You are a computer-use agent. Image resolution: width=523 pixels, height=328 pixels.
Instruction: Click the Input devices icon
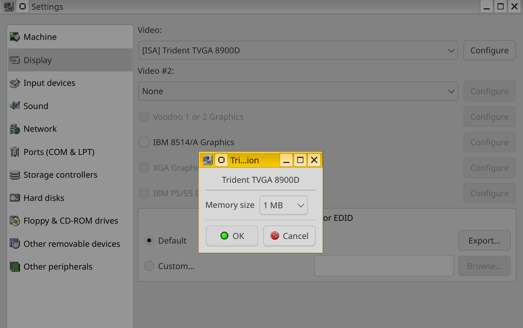(x=15, y=83)
